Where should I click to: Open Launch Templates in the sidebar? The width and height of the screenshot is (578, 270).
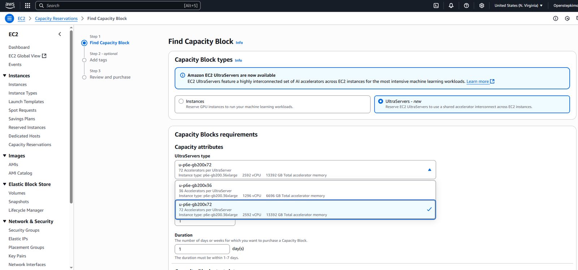pyautogui.click(x=26, y=102)
